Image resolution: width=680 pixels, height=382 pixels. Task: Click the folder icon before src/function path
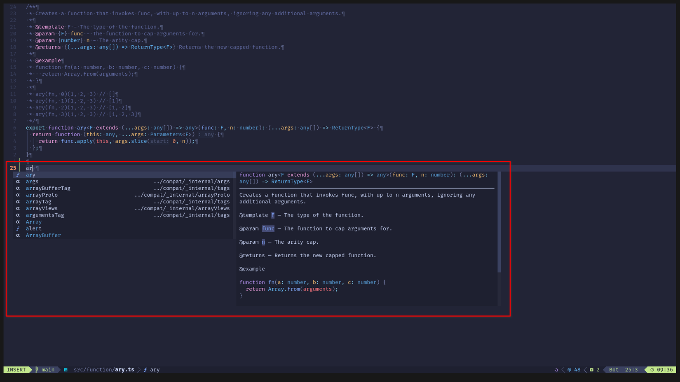[x=66, y=370]
